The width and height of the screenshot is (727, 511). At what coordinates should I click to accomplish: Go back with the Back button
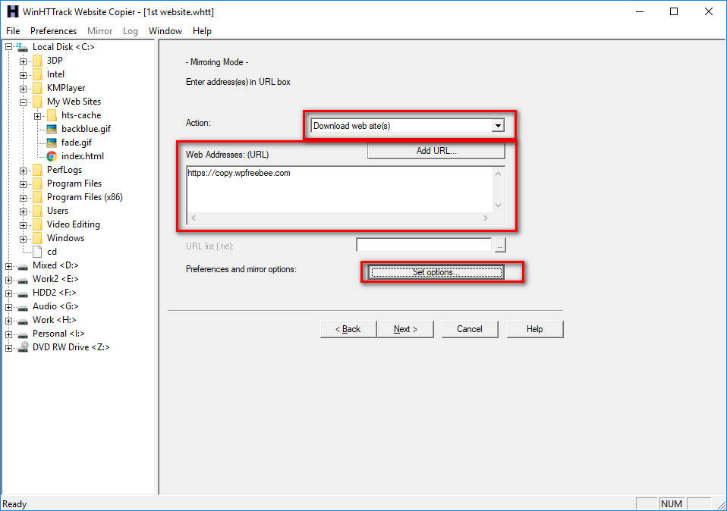tap(348, 329)
